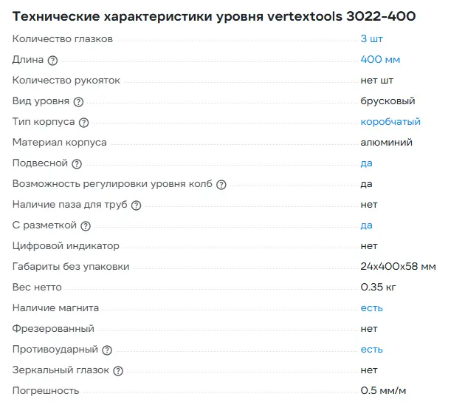Image resolution: width=465 pixels, height=408 pixels.
Task: Open есть link for Противоударный
Action: [x=371, y=349]
